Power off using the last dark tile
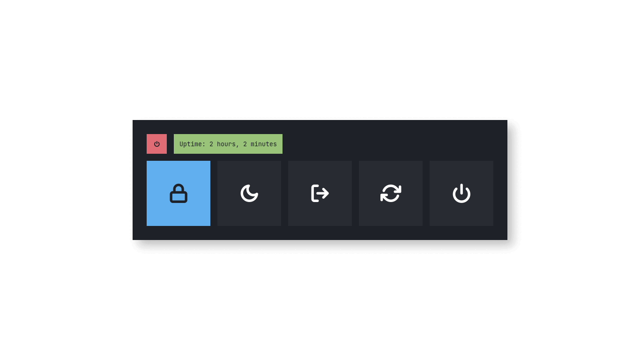640x360 pixels. point(461,193)
